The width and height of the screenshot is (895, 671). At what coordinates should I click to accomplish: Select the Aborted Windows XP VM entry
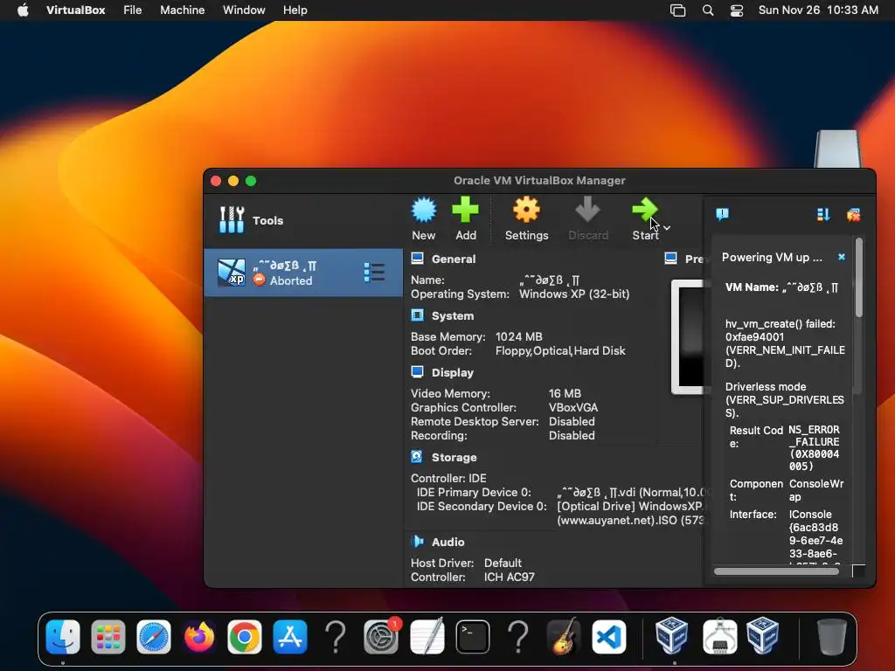point(302,273)
